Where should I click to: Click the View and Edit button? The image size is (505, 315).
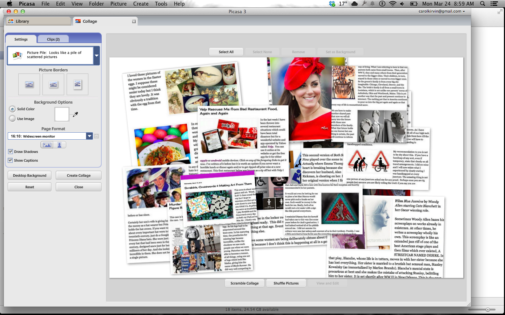click(x=328, y=283)
